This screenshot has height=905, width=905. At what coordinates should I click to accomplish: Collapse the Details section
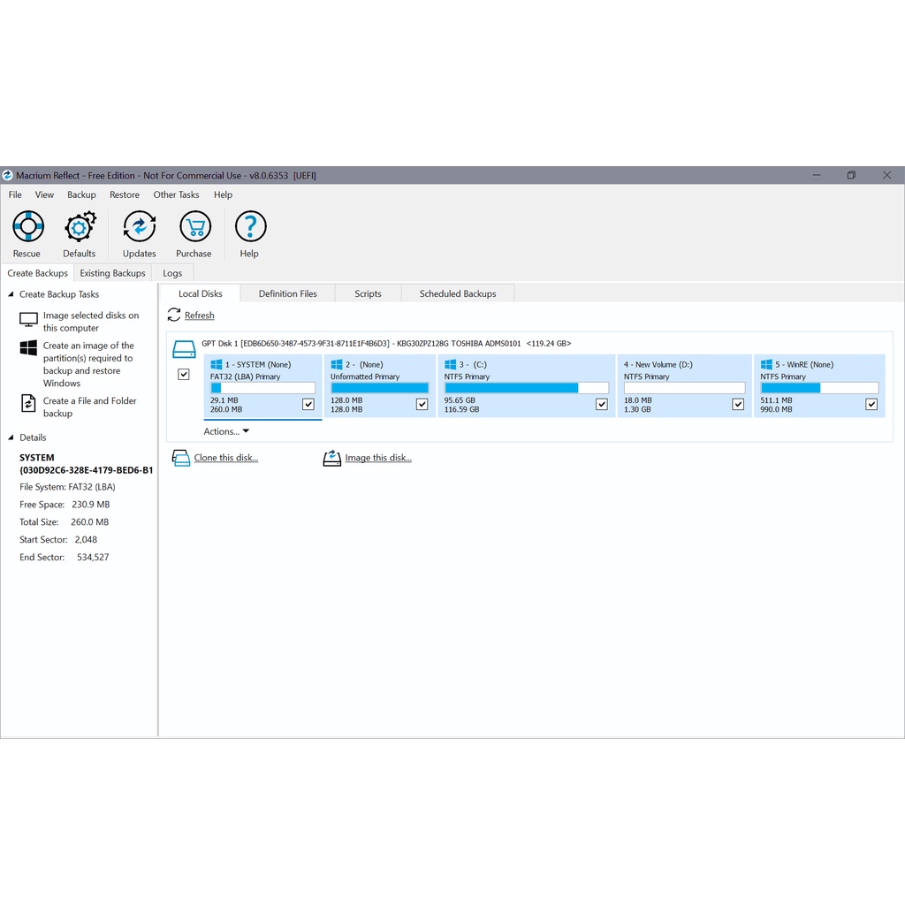[11, 437]
